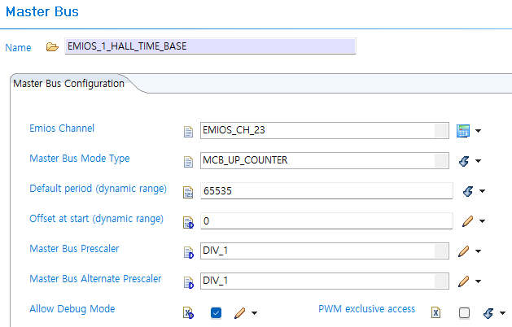Click the document icon beside Emios Channel
The height and width of the screenshot is (327, 512).
click(x=188, y=132)
